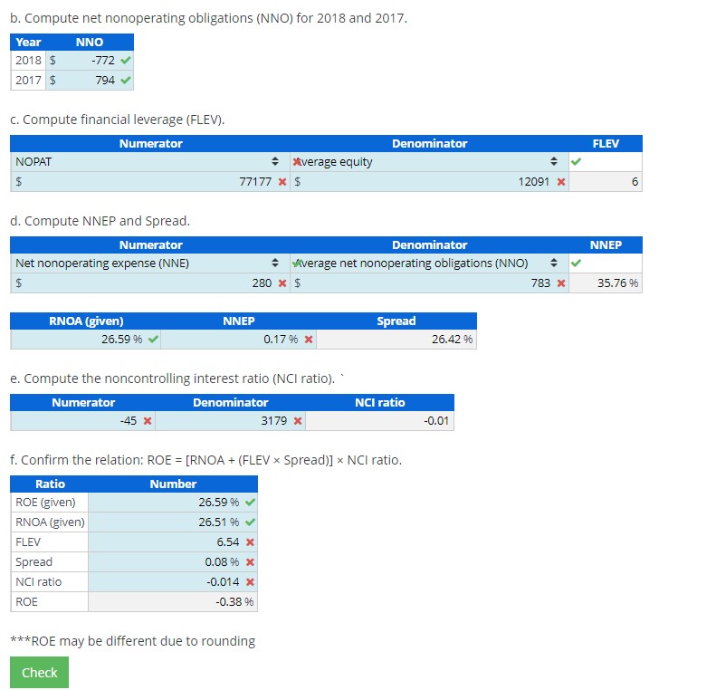Screen dimensions: 716x690
Task: Click the Spread field showing 0.08 %
Action: click(x=173, y=561)
